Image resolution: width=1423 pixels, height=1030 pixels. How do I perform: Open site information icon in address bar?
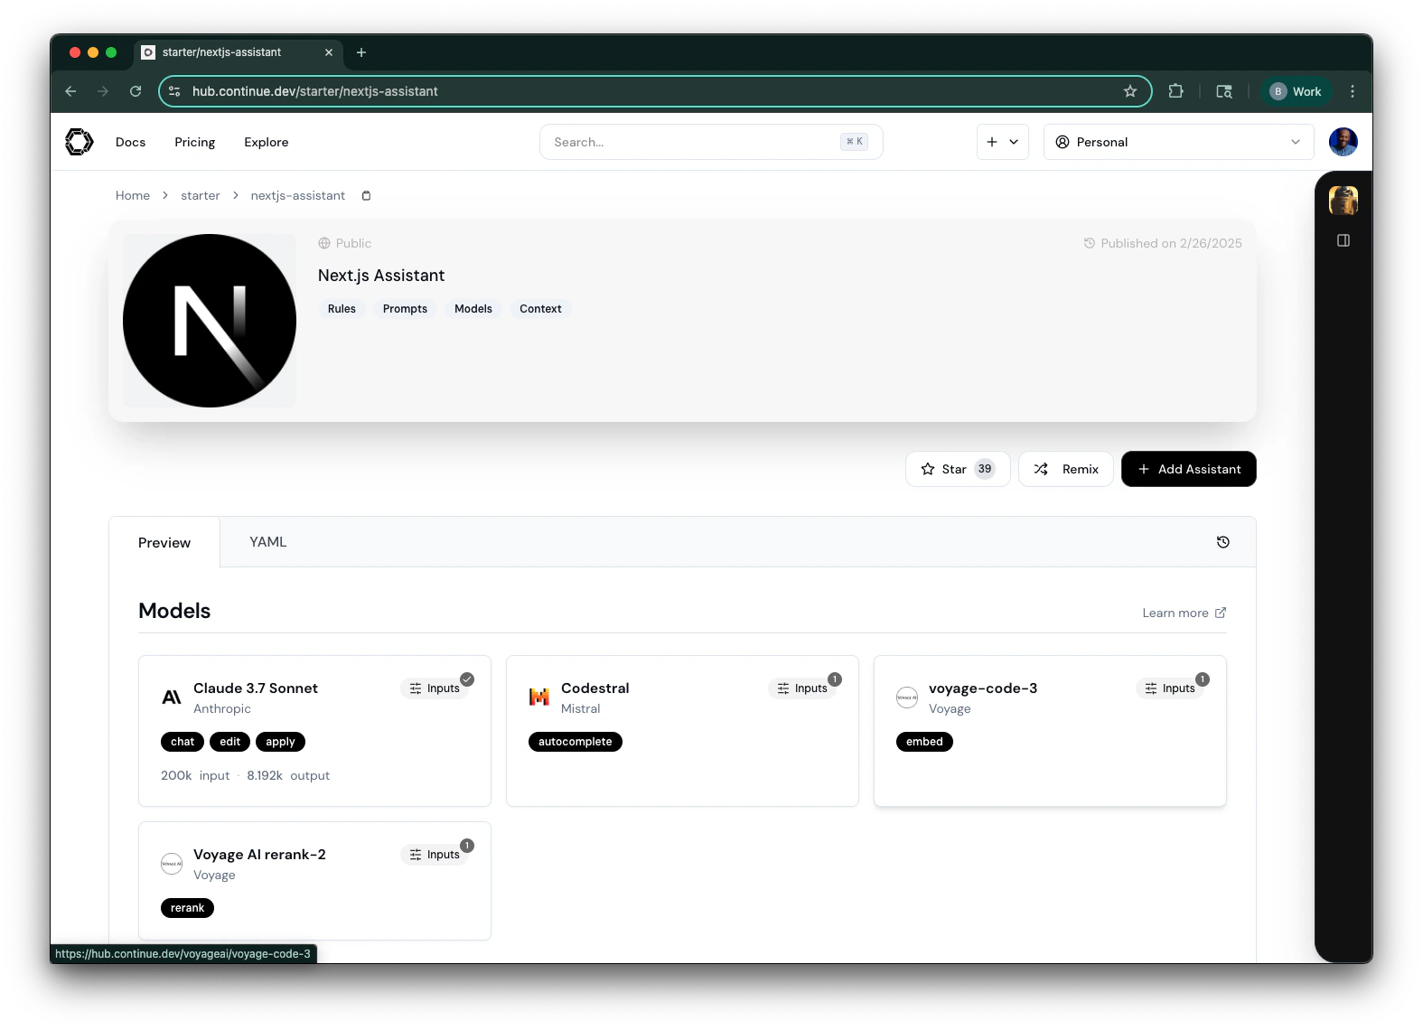pyautogui.click(x=174, y=91)
